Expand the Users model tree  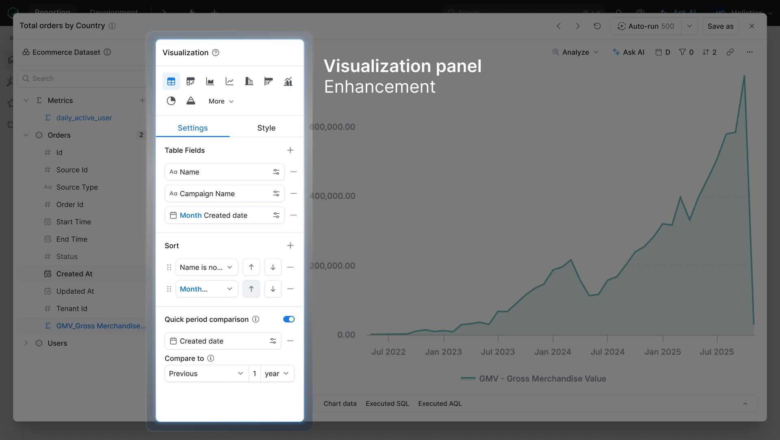click(26, 343)
